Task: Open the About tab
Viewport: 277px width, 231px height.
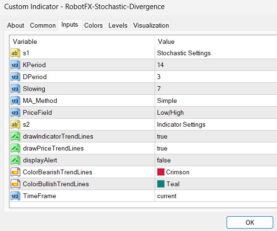Action: [x=16, y=25]
